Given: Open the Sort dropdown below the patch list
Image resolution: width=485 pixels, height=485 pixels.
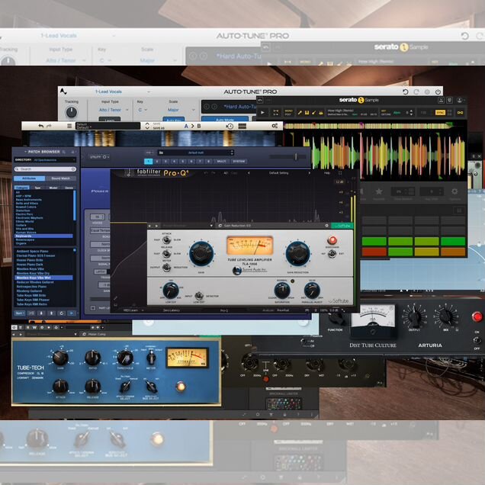Looking at the screenshot, I should pyautogui.click(x=20, y=313).
